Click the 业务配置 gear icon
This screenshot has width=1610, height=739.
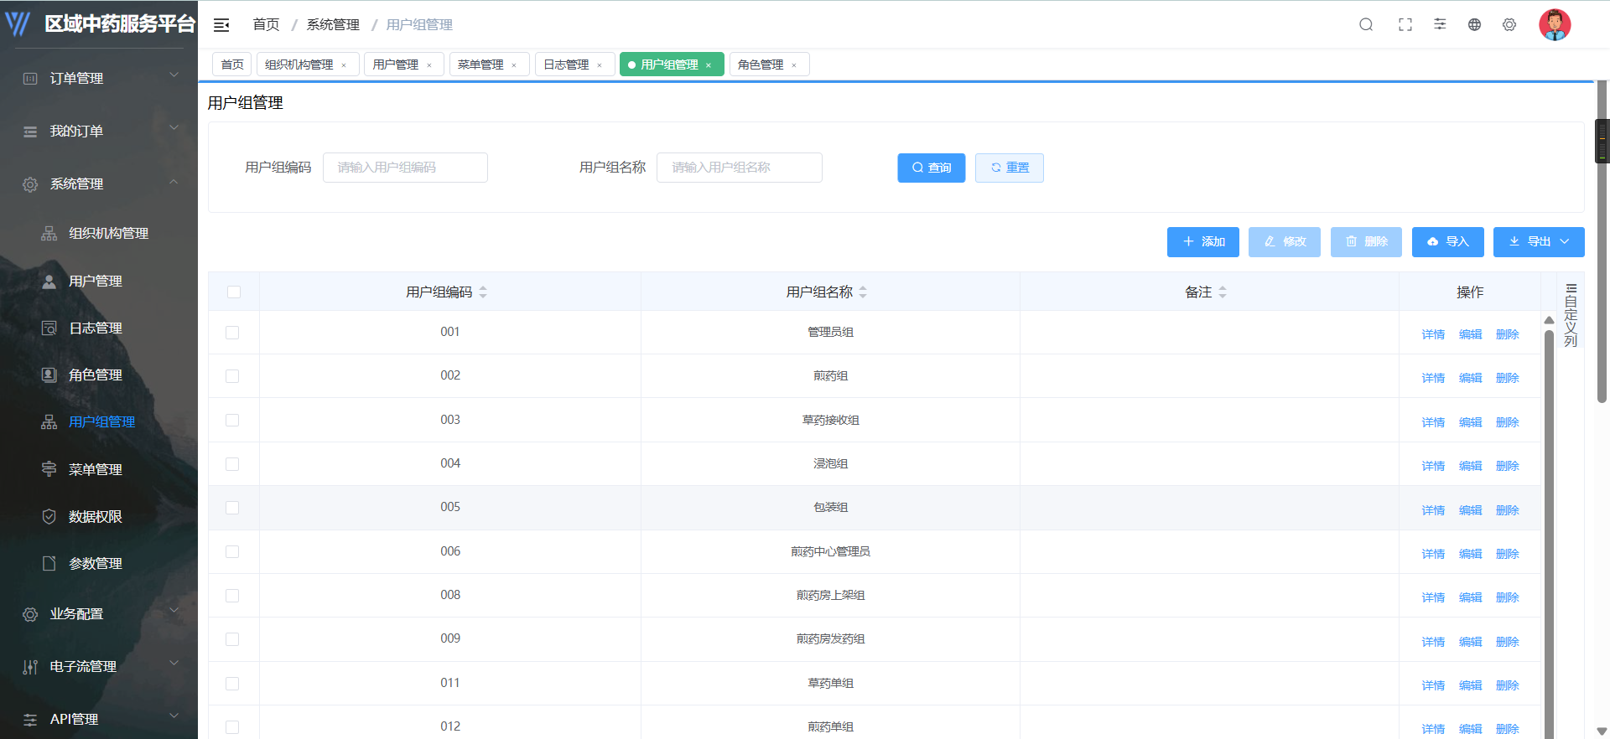tap(30, 614)
